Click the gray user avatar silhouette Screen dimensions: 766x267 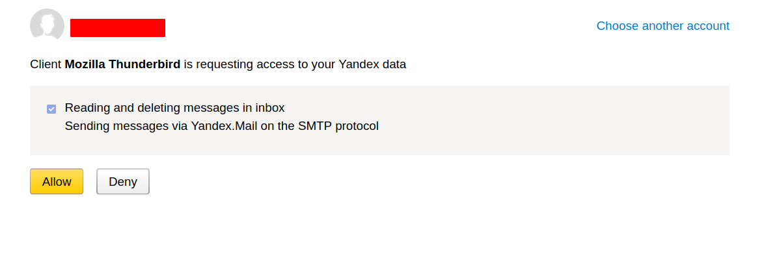[x=47, y=25]
